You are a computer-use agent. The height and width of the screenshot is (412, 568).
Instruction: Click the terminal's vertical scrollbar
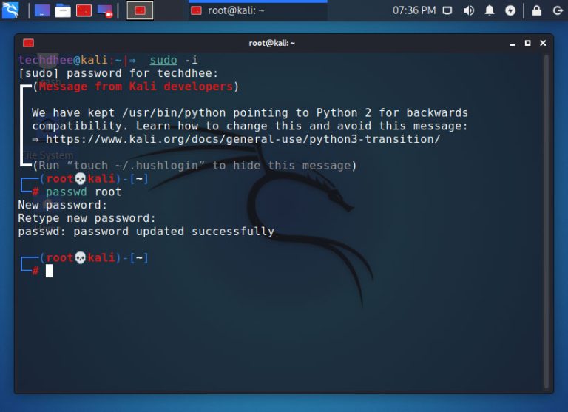pos(547,221)
